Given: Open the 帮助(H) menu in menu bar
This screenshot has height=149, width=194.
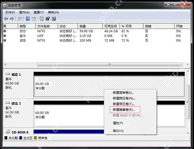Looking at the screenshot, I should pos(53,12).
